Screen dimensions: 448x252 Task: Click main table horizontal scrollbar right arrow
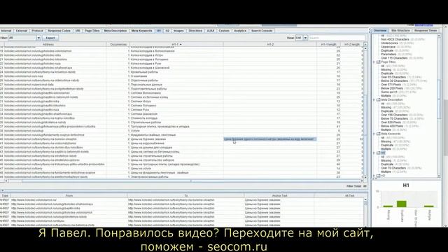pos(362,181)
